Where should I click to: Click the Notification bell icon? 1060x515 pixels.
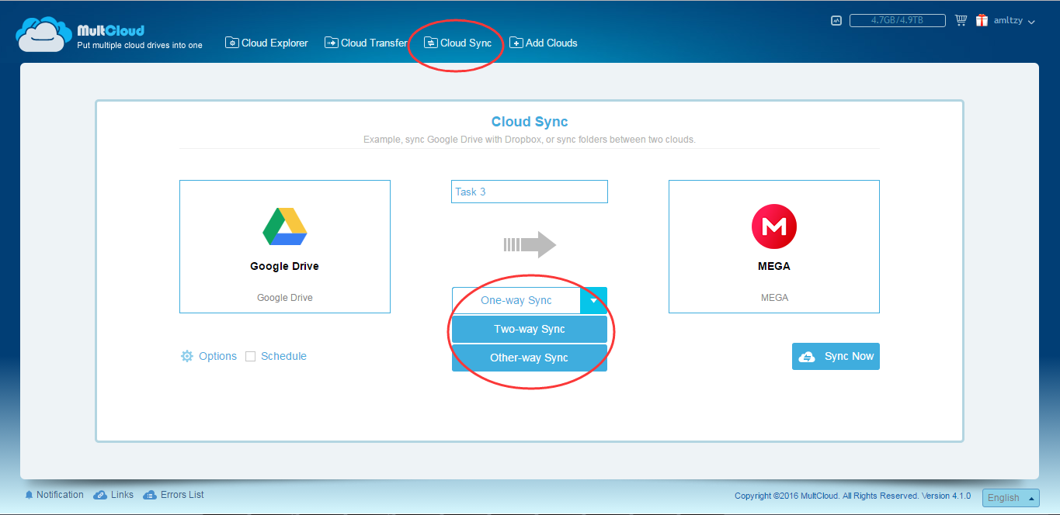[29, 495]
